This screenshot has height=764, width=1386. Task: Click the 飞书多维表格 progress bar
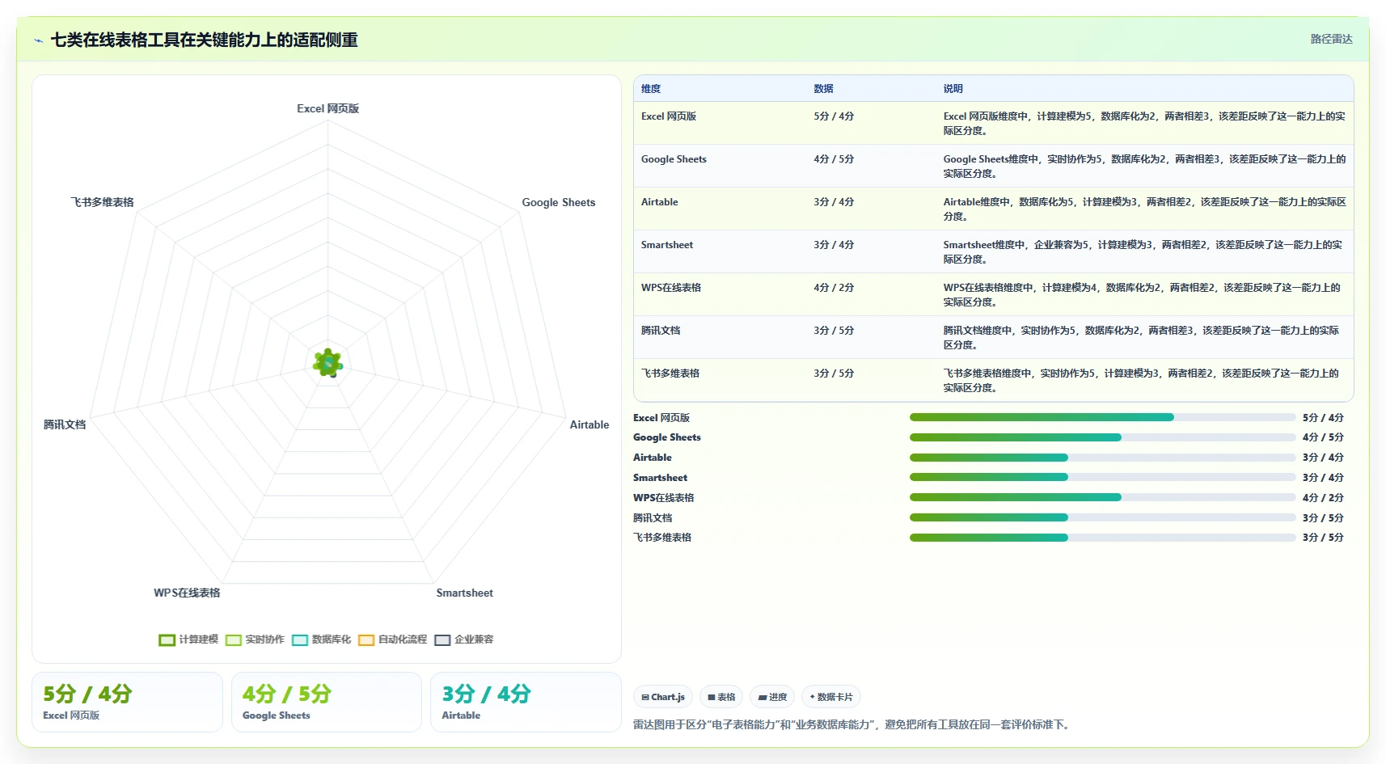[1103, 538]
